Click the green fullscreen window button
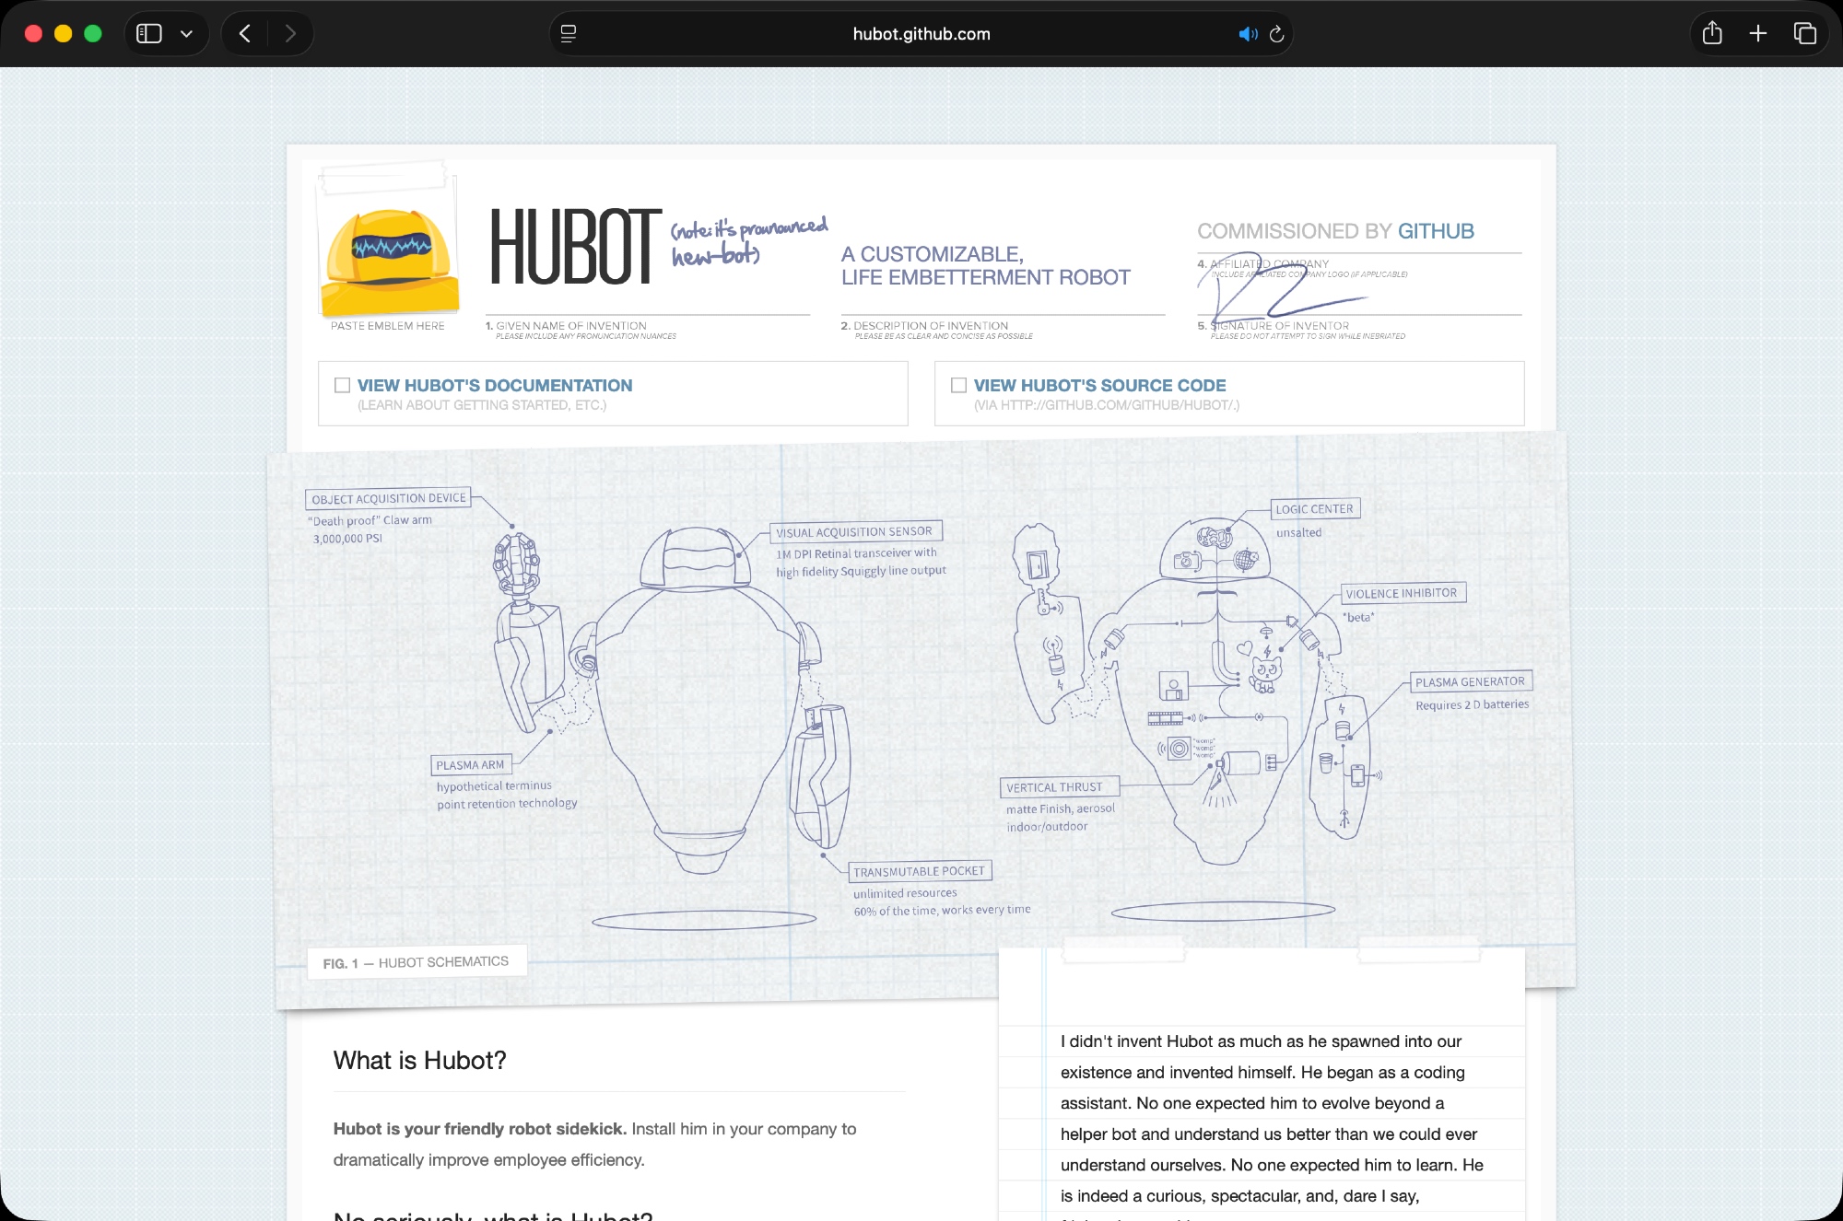 coord(93,34)
